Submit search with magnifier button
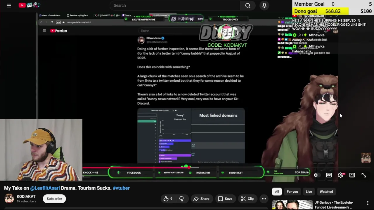 (248, 6)
